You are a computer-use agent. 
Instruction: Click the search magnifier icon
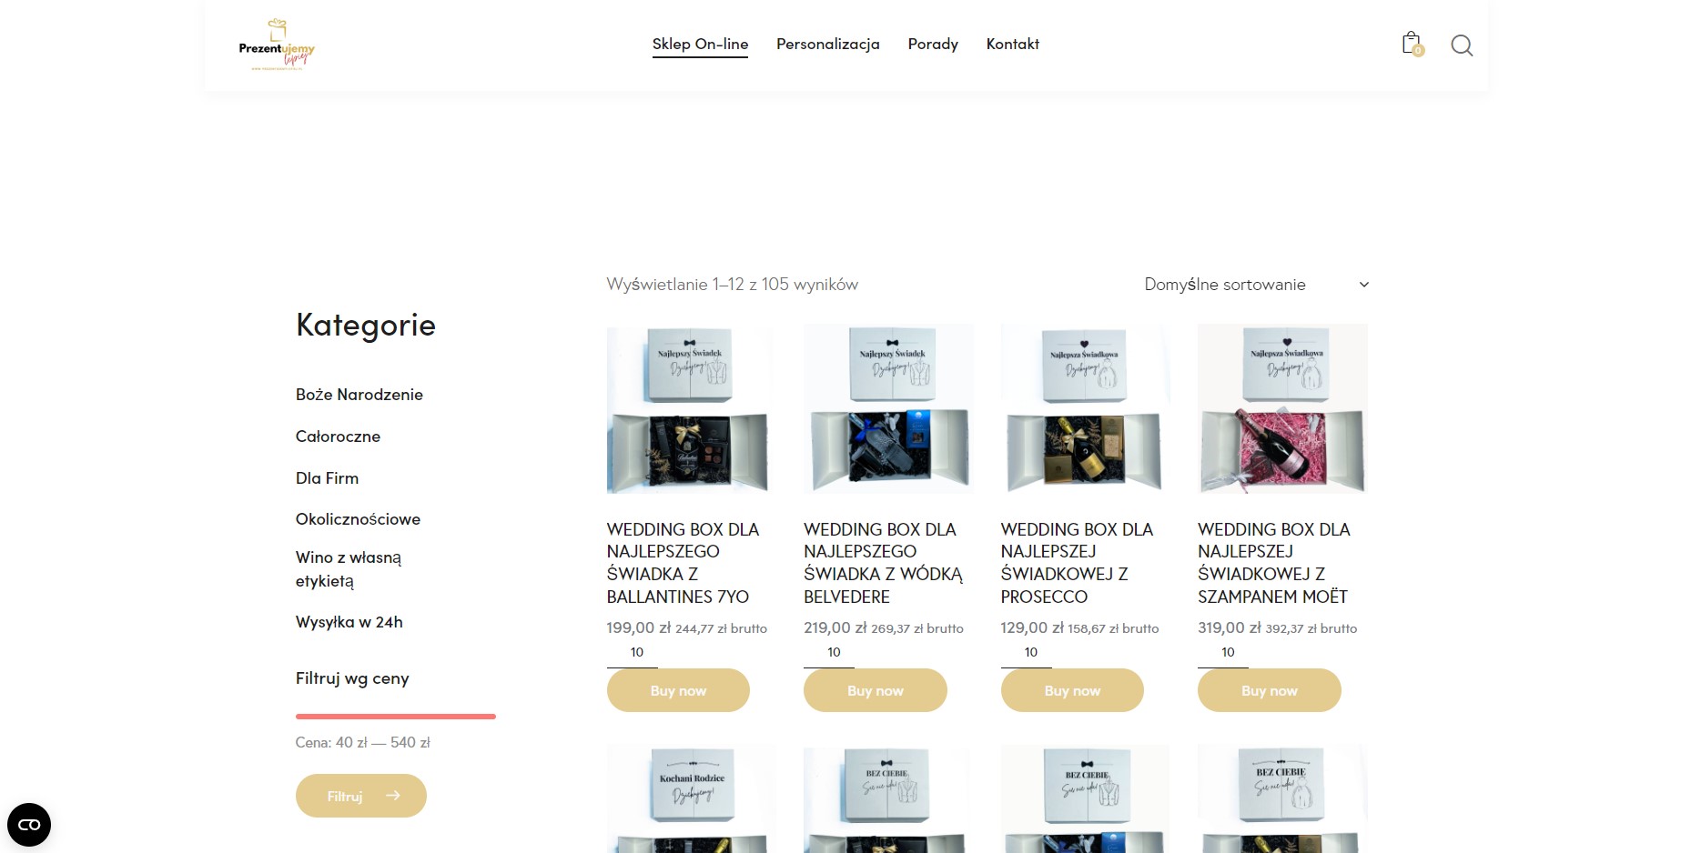tap(1462, 45)
